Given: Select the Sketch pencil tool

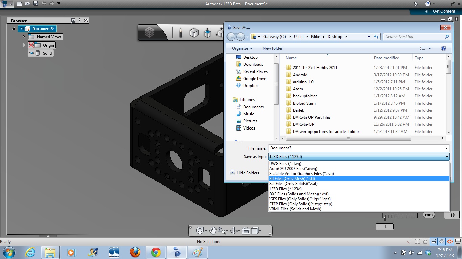Looking at the screenshot, I should click(181, 33).
